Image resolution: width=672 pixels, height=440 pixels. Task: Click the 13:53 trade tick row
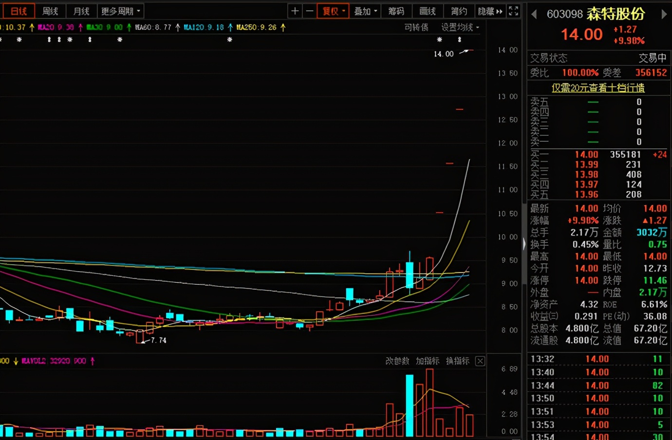click(x=598, y=425)
